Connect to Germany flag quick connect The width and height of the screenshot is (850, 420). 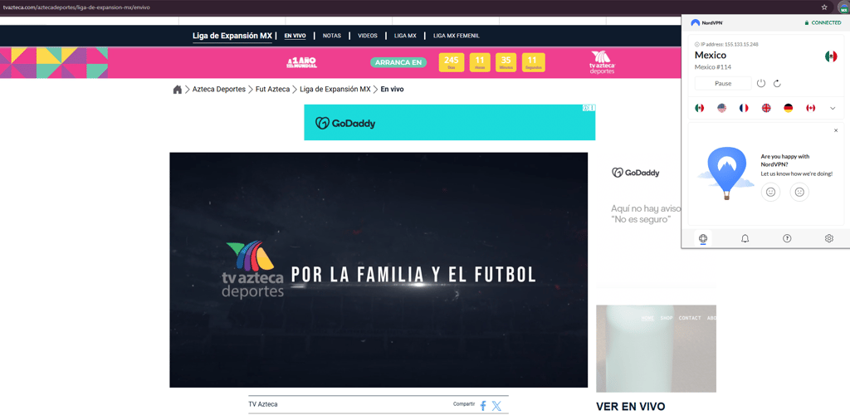click(x=789, y=108)
